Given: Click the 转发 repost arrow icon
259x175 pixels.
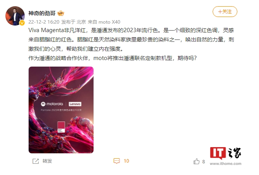Looking at the screenshot, I should coord(36,161).
